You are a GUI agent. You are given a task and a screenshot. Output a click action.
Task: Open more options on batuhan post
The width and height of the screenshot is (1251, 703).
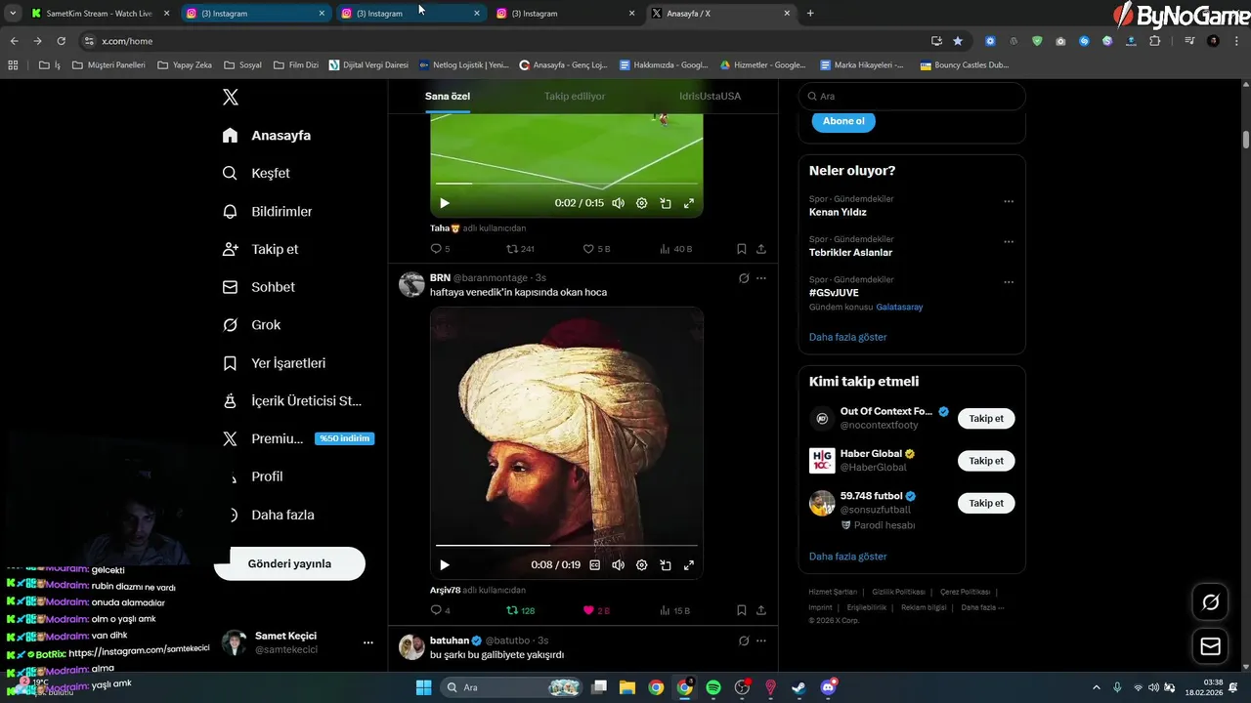coord(761,641)
